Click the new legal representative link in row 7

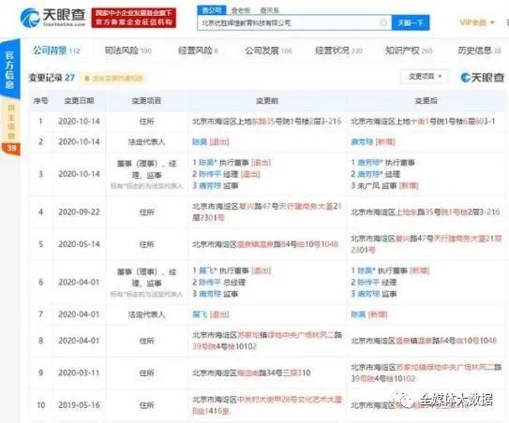click(x=358, y=314)
